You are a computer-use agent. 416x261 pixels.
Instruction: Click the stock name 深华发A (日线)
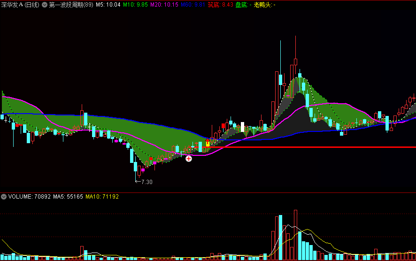coord(20,5)
